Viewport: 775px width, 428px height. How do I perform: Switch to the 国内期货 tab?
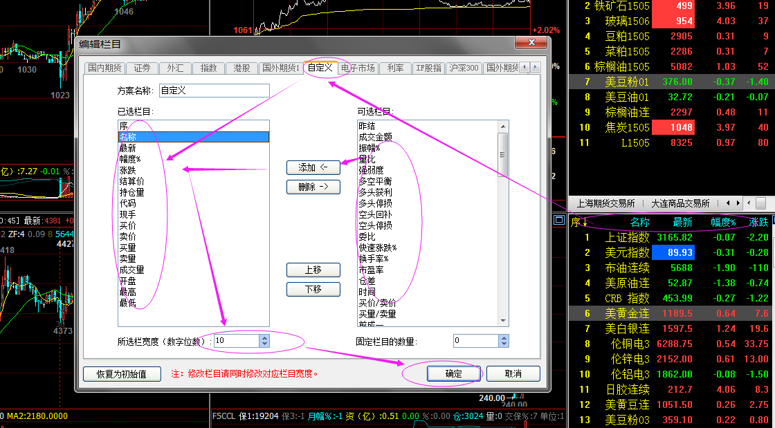[x=104, y=68]
